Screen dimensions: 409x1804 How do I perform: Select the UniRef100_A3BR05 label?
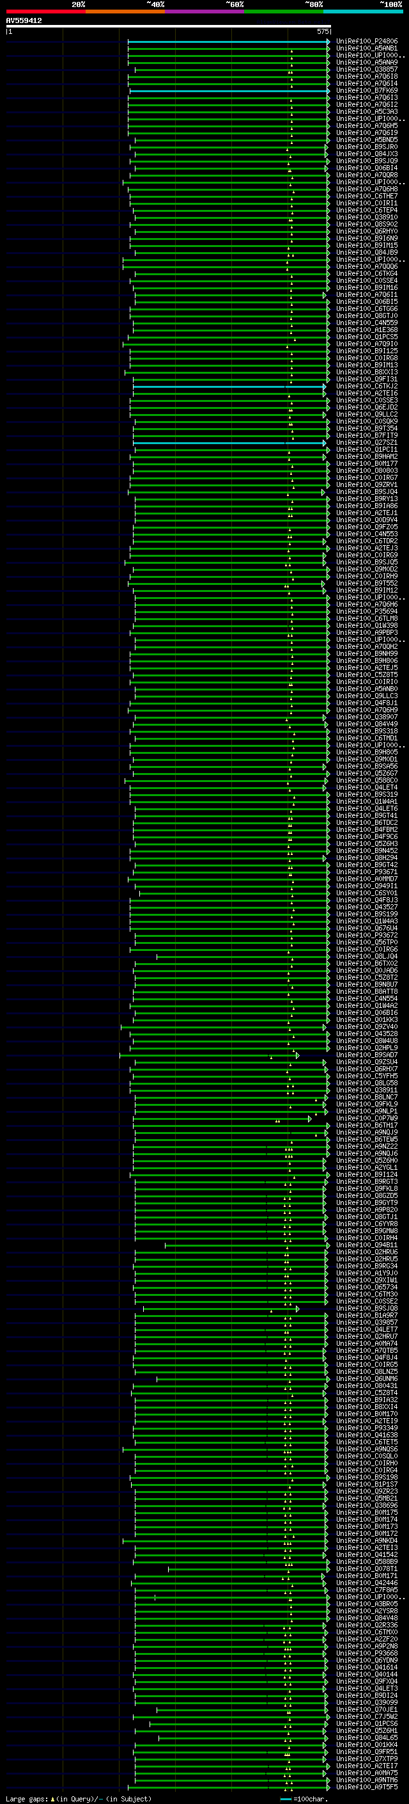367,1604
